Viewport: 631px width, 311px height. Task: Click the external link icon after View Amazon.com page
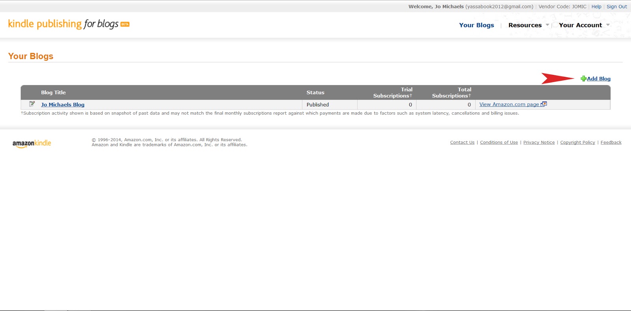click(544, 104)
